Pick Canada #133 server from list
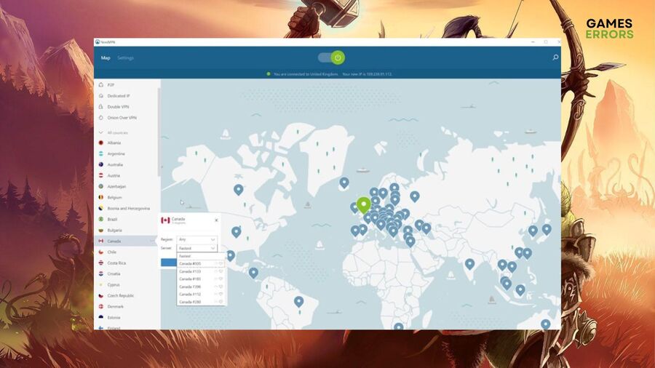 [201, 271]
